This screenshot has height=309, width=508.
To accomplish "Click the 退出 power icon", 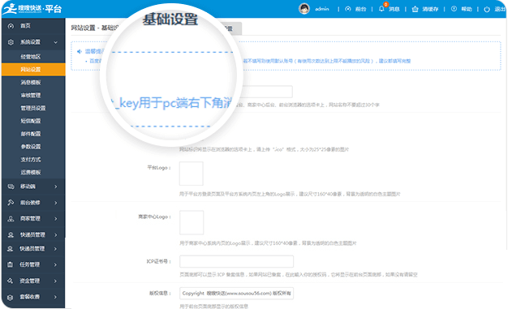I will point(487,9).
